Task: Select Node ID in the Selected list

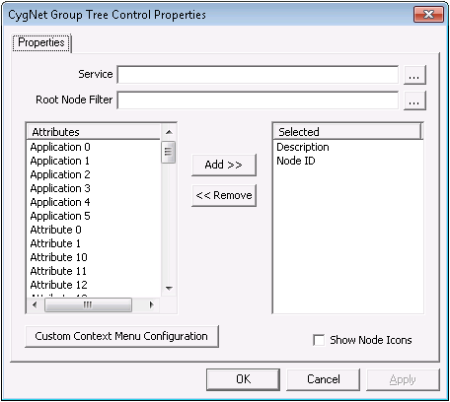Action: point(296,161)
